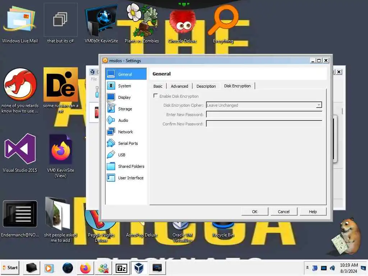The image size is (368, 276).
Task: Open the Storage settings category
Action: (126, 109)
